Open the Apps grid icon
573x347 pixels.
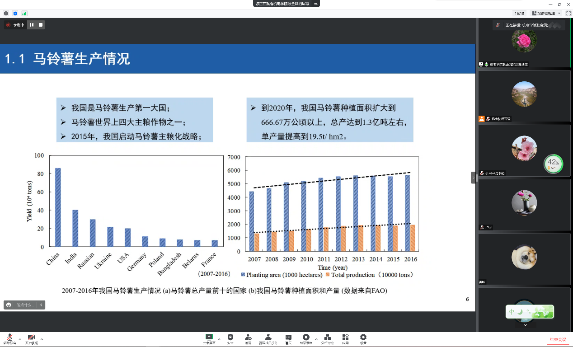pos(345,338)
